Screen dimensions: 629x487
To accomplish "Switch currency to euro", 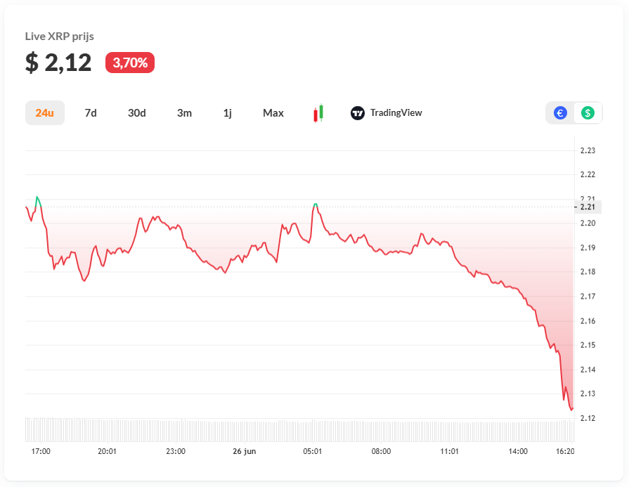I will 560,112.
